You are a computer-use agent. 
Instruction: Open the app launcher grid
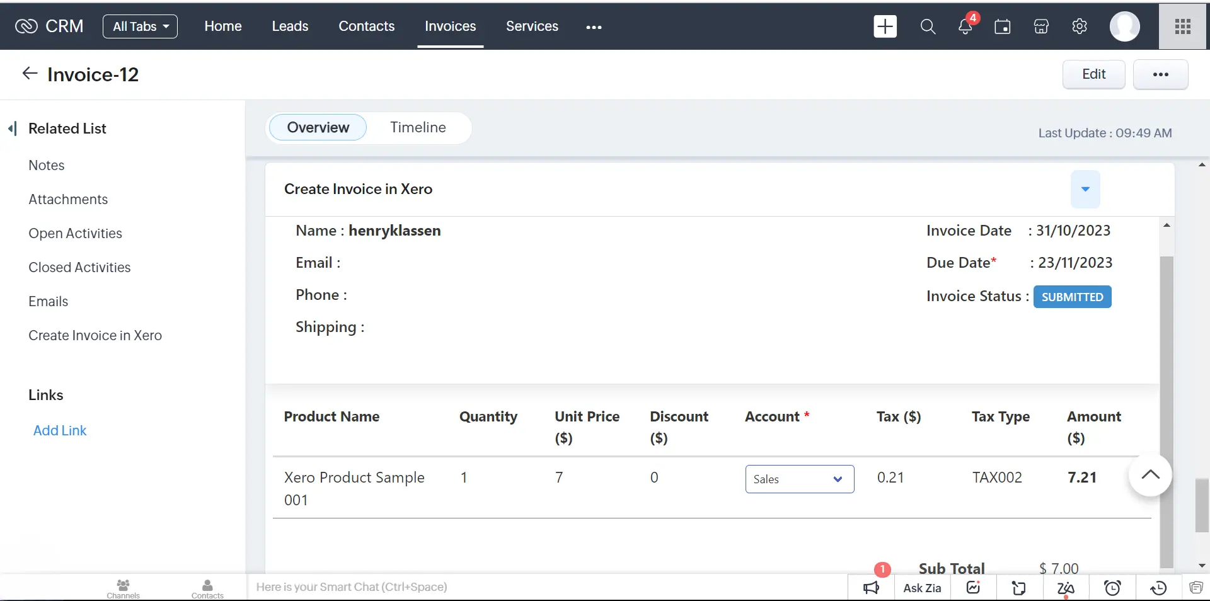(1182, 26)
